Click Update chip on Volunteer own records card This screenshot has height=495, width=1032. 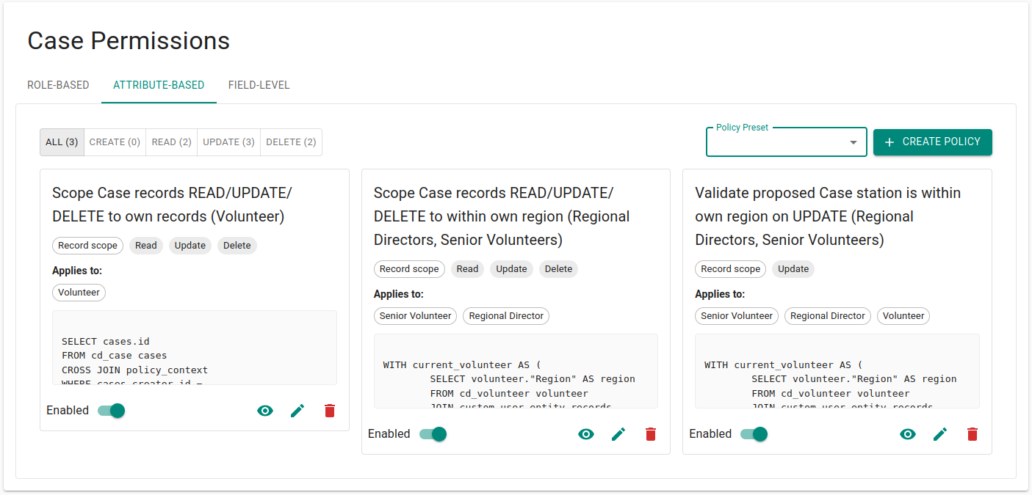click(x=190, y=246)
